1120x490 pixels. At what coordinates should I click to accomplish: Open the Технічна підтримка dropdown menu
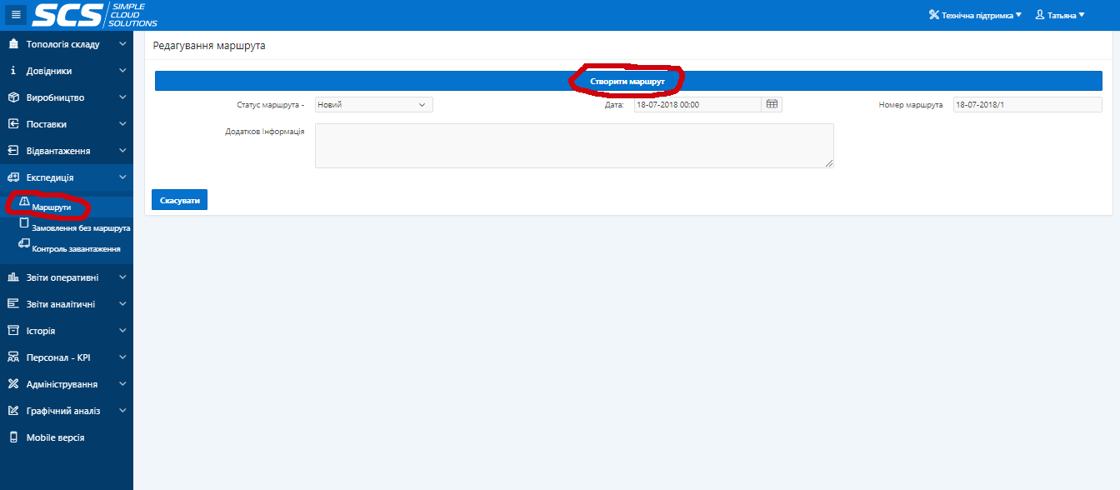975,15
